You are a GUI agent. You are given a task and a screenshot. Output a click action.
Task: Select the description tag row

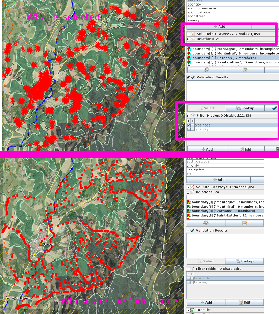(225, 169)
